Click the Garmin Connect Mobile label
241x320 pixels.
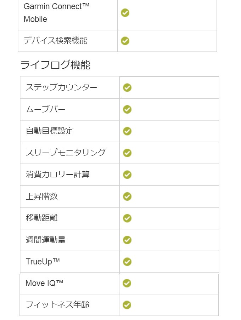56,13
